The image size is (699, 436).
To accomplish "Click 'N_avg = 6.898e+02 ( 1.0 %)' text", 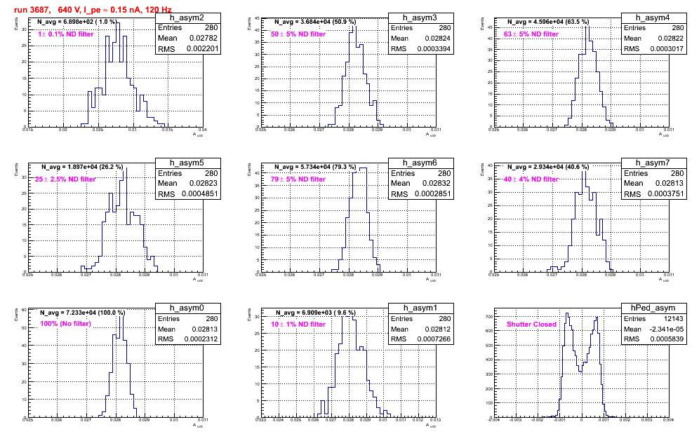I will [76, 21].
